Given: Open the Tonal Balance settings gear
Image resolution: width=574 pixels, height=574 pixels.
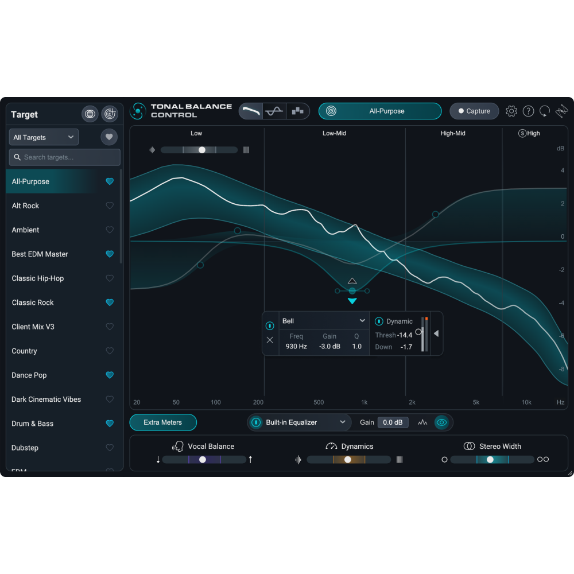Looking at the screenshot, I should [511, 111].
